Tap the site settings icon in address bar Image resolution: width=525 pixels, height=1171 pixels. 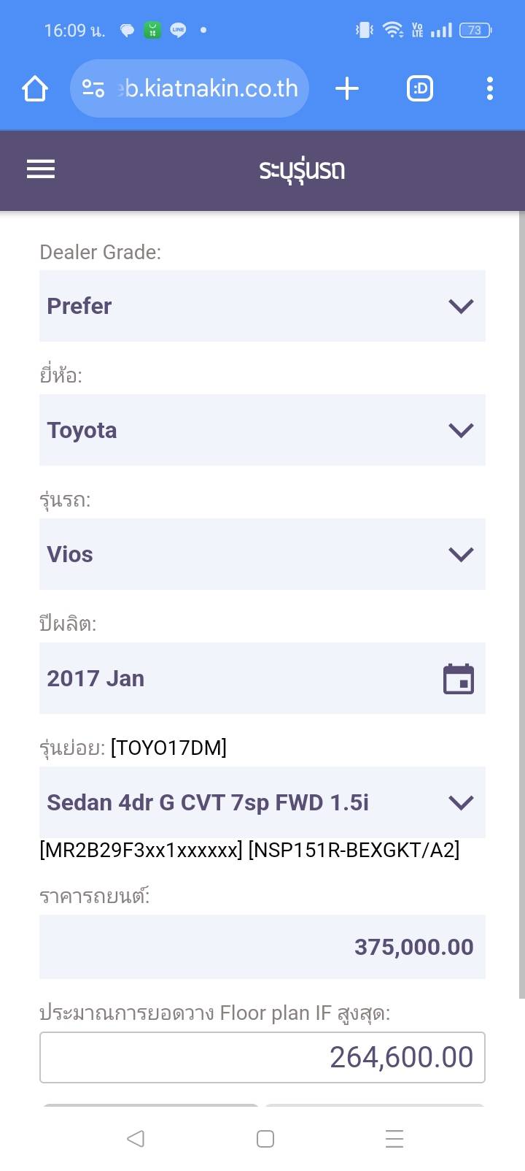(x=93, y=89)
